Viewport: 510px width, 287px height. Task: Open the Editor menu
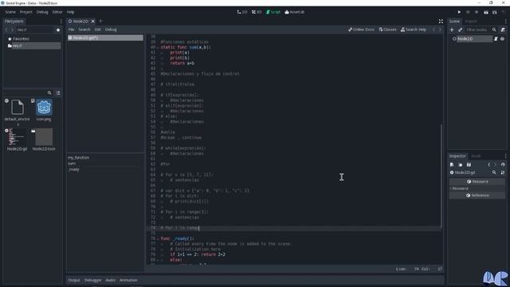tap(57, 12)
